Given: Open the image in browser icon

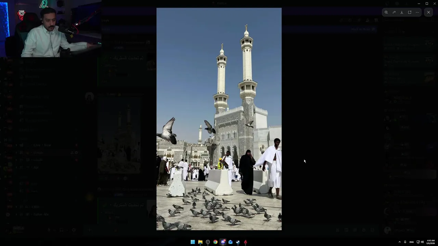Looking at the screenshot, I should (410, 12).
